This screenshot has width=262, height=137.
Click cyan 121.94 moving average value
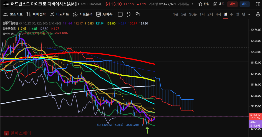100,23
